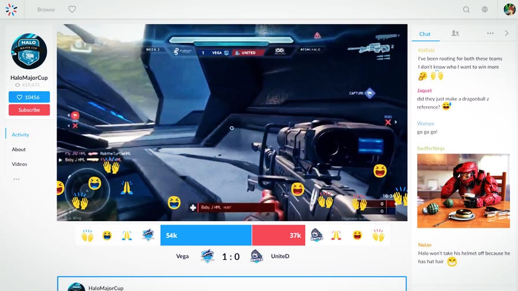The image size is (518, 291).
Task: Switch to the Chat tab
Action: 425,33
